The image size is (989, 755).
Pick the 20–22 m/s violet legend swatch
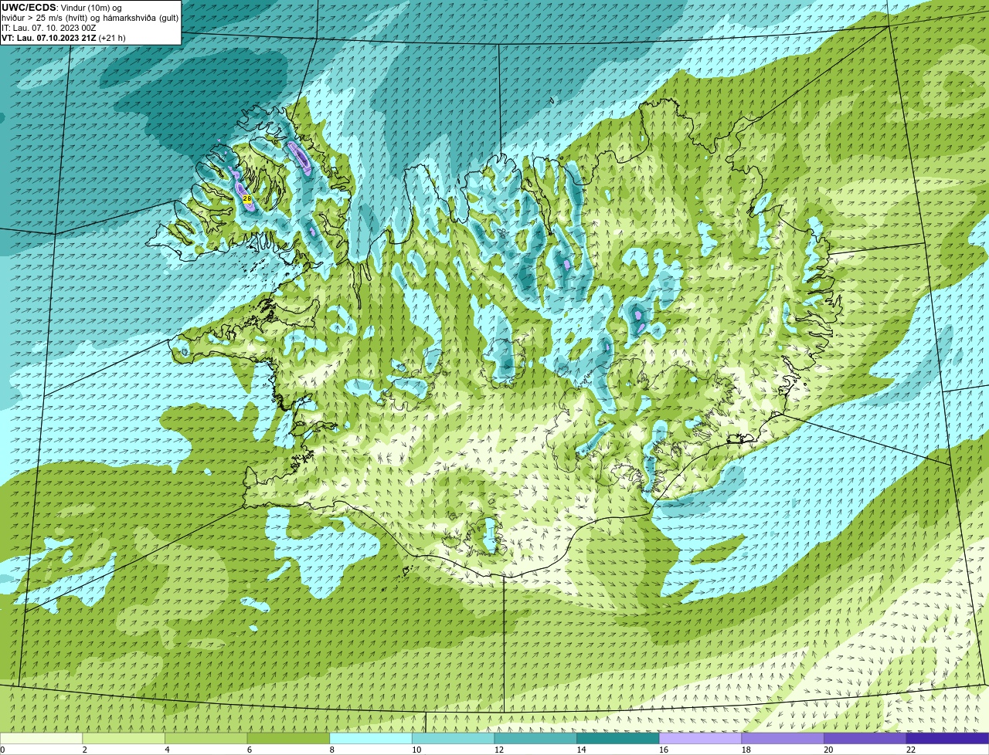(865, 738)
